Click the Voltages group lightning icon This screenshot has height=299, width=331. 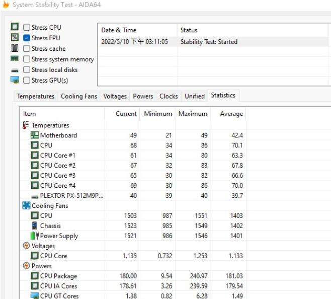[26, 246]
